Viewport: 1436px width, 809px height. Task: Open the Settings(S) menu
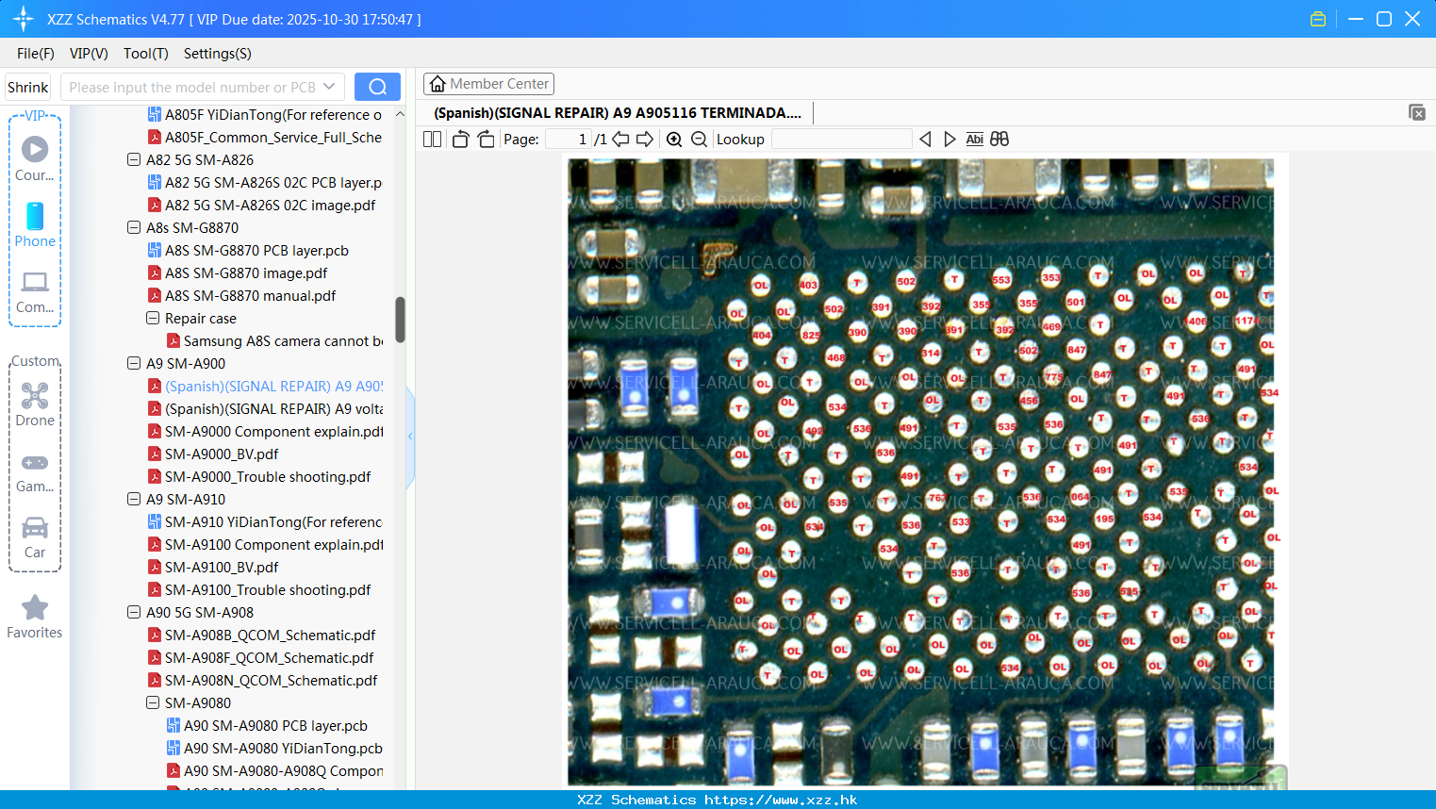tap(218, 54)
